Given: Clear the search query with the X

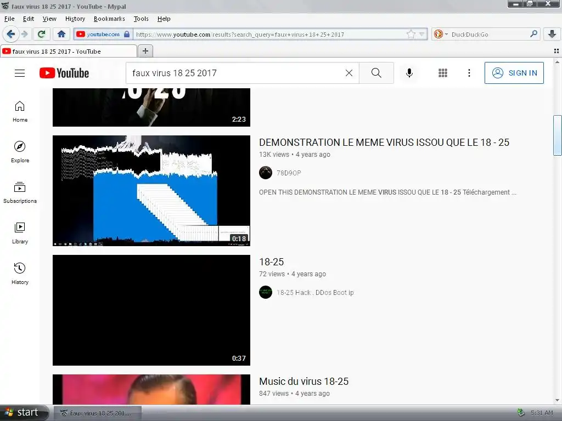Looking at the screenshot, I should [349, 73].
